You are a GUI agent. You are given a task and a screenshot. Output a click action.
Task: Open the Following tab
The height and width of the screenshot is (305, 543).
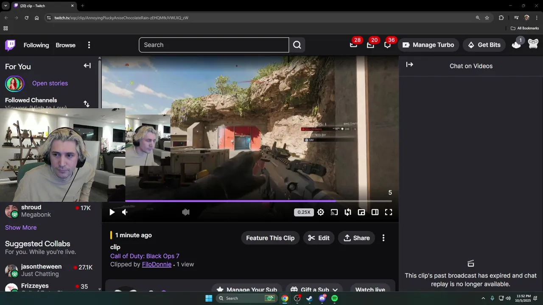36,45
